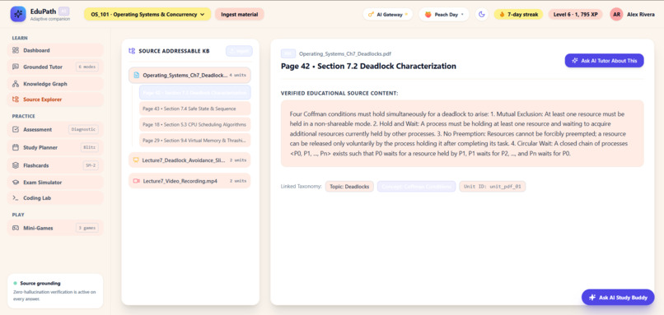664x315 pixels.
Task: Click the Topic: Deadlocks taxonomy tag
Action: (x=349, y=187)
